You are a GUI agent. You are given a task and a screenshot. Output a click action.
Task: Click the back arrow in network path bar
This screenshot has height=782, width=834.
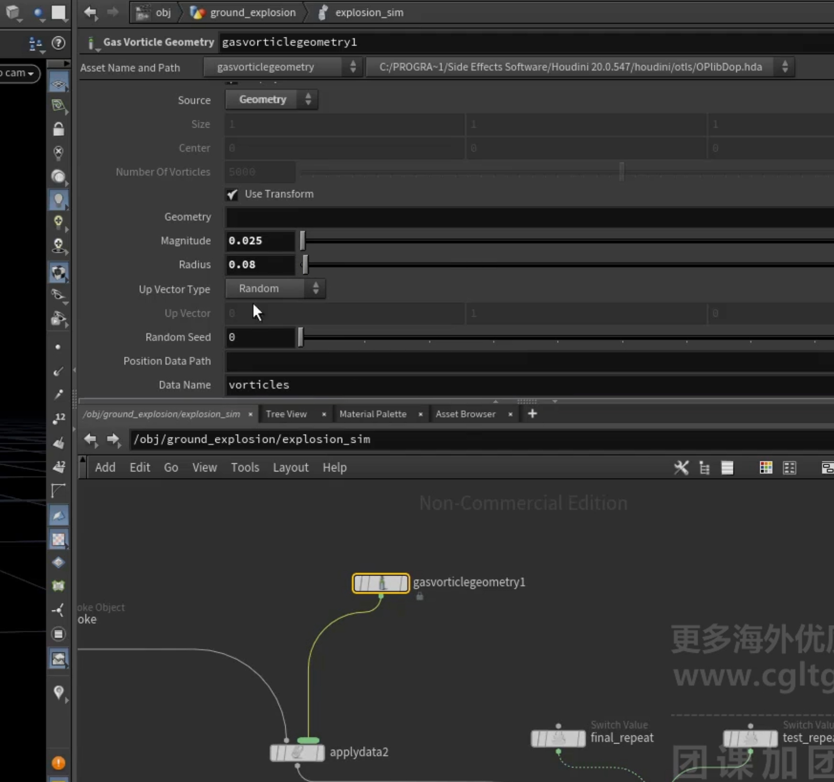90,439
